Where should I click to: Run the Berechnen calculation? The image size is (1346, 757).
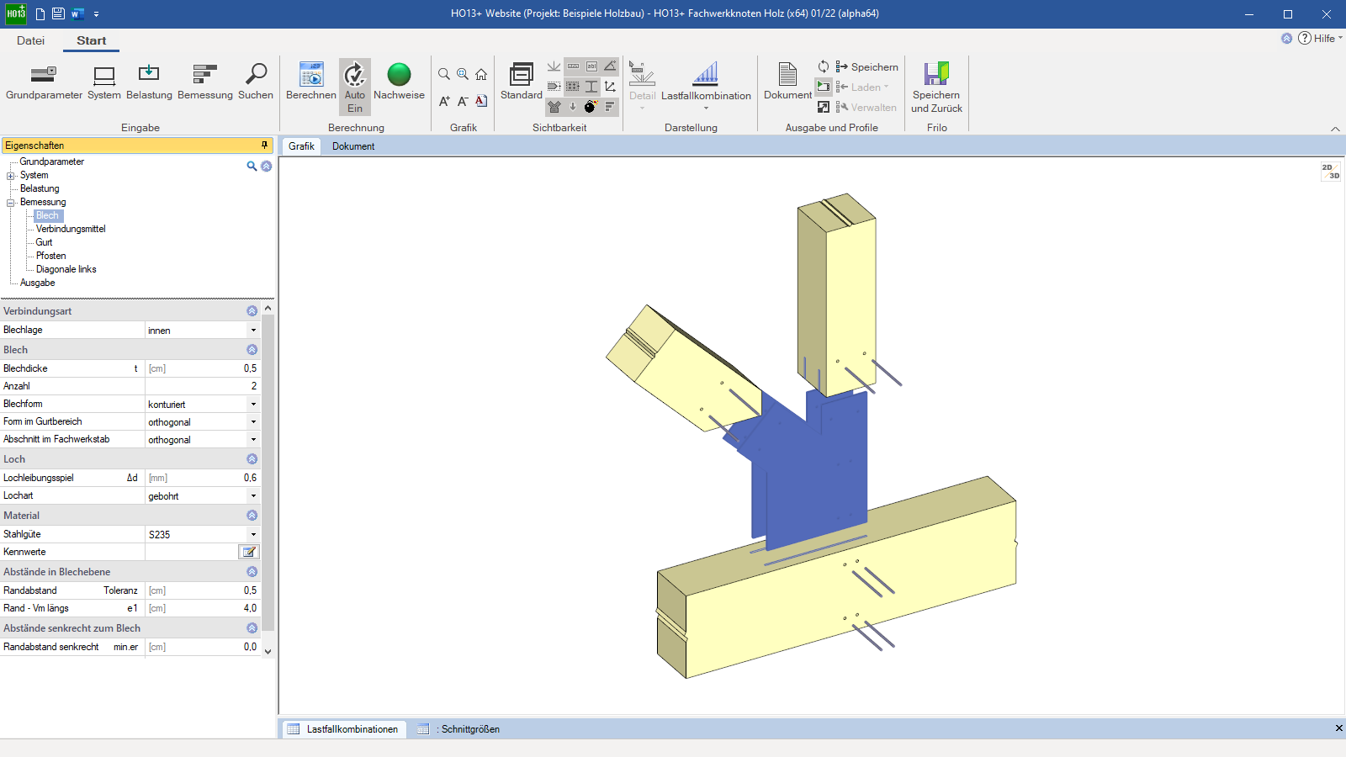pos(311,82)
